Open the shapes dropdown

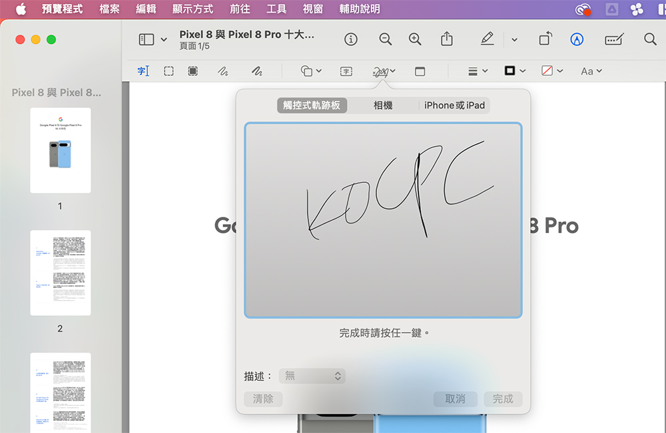click(311, 71)
